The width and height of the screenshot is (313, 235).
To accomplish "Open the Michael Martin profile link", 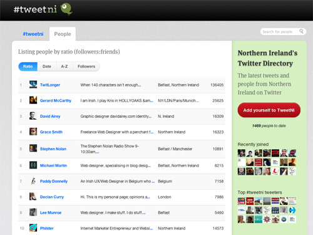I will (53, 165).
